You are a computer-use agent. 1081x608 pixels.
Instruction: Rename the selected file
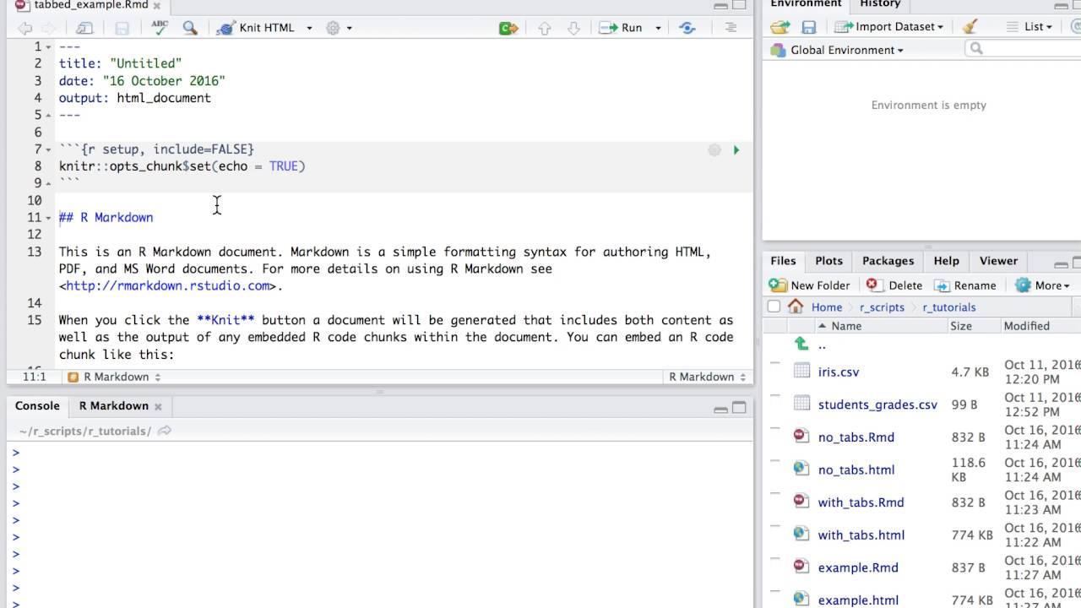coord(965,285)
